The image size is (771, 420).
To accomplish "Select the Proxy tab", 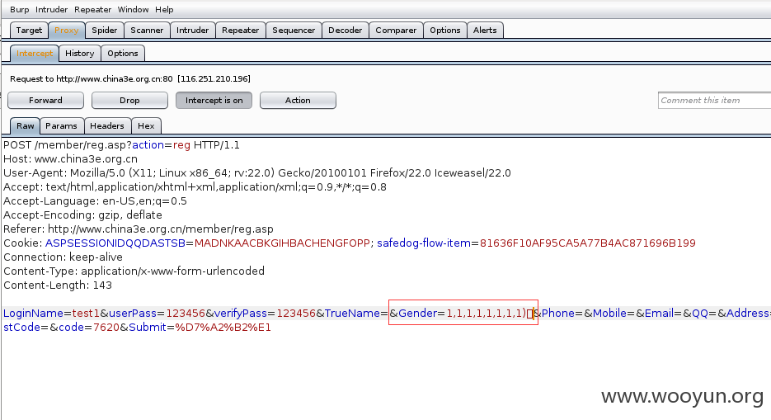I will click(67, 30).
